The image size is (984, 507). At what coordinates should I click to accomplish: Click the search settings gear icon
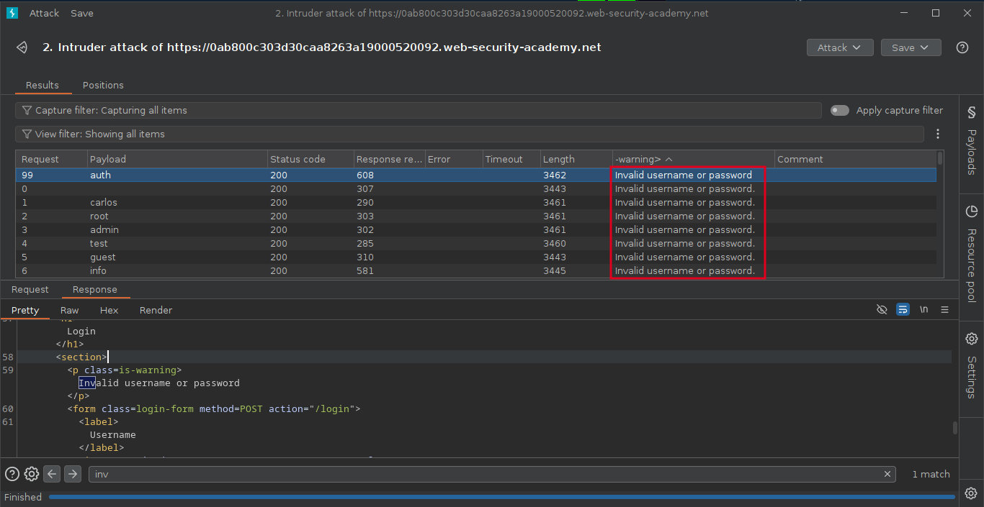(32, 474)
